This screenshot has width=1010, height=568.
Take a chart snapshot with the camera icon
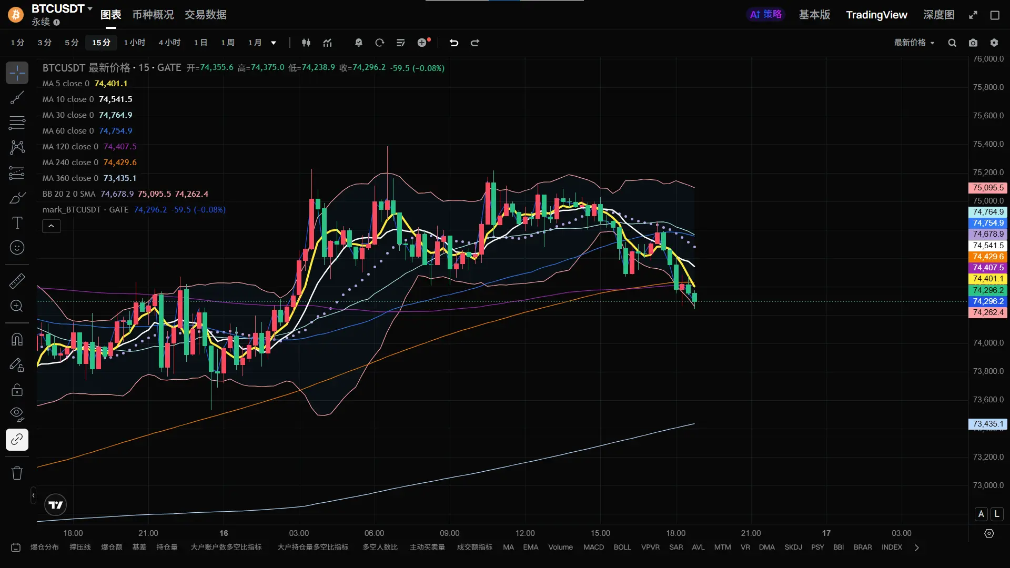973,43
